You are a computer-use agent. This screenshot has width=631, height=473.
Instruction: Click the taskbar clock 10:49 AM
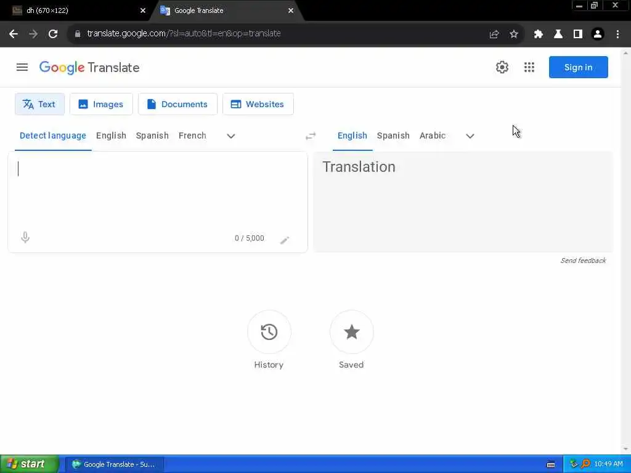click(x=608, y=464)
